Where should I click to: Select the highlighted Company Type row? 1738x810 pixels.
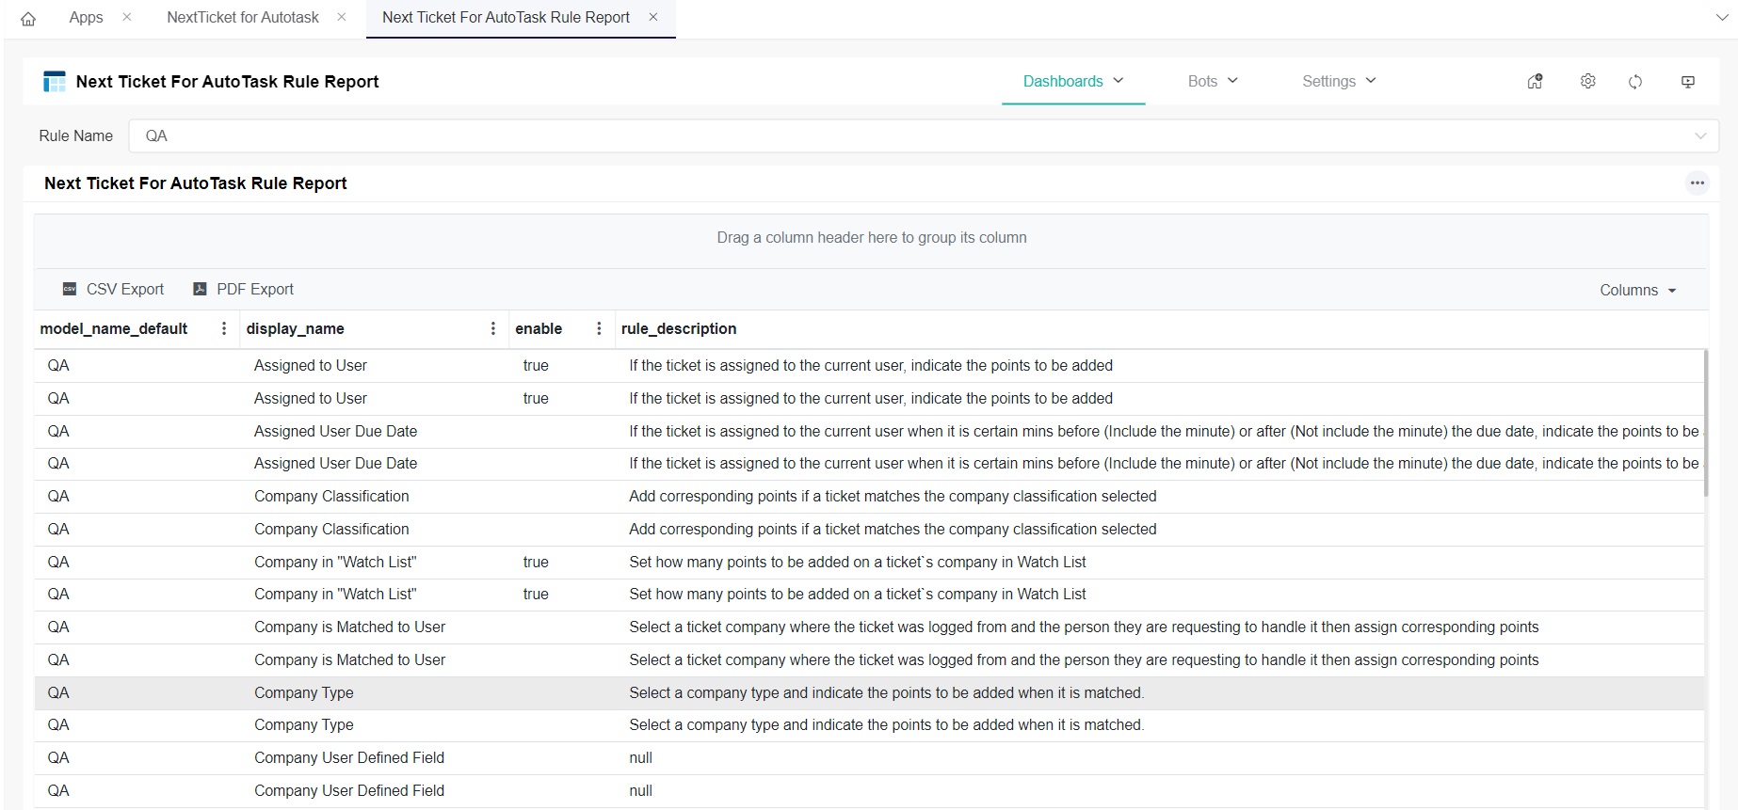(x=869, y=692)
